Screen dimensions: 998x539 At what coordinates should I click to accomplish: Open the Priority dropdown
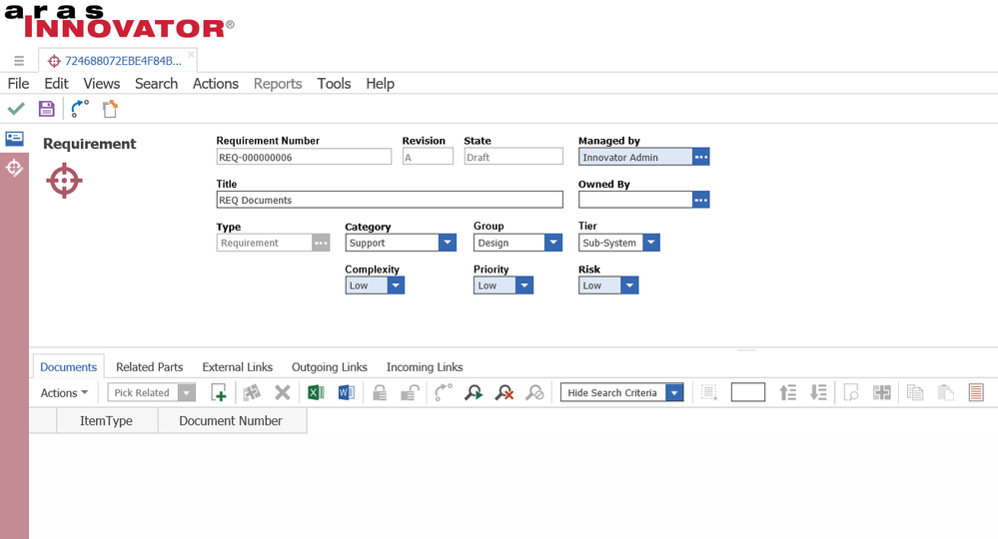pyautogui.click(x=523, y=285)
